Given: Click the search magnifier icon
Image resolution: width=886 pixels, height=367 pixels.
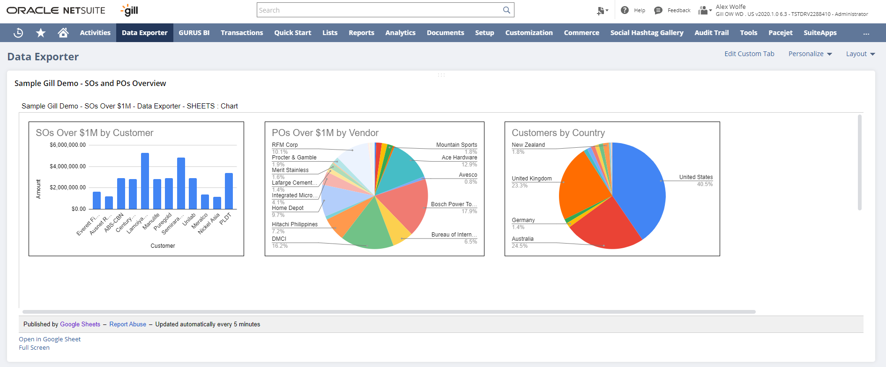Looking at the screenshot, I should click(506, 10).
